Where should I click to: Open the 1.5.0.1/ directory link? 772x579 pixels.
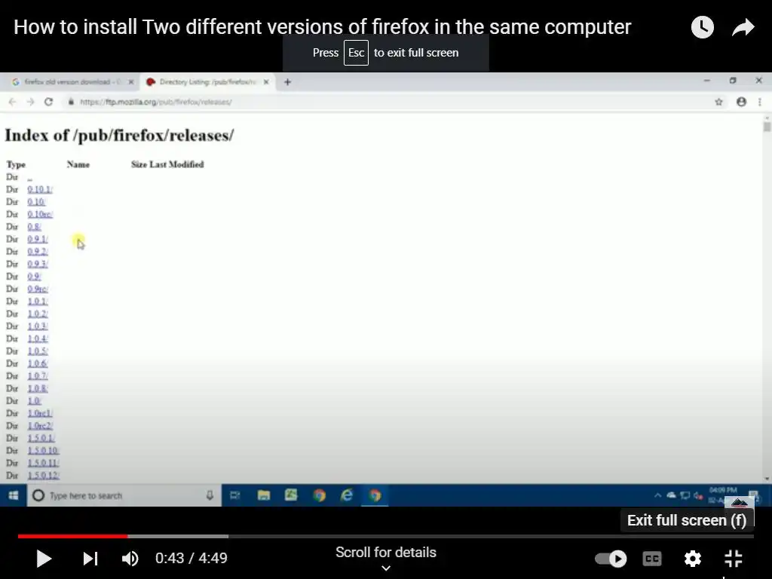(41, 438)
